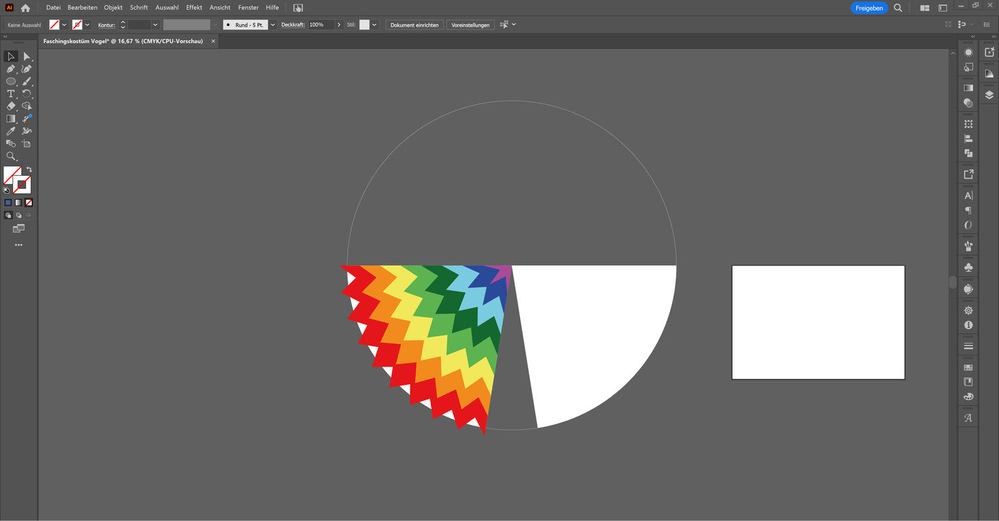
Task: Open the workspace switcher
Action: [942, 8]
